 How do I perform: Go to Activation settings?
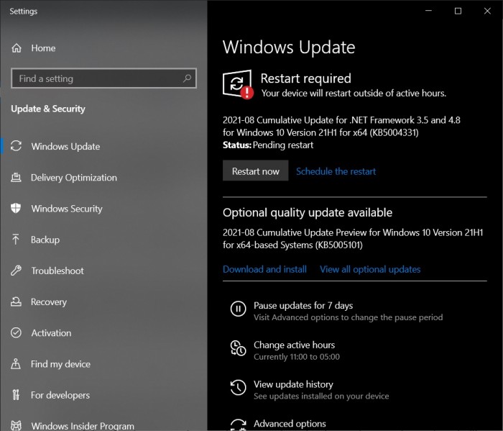pyautogui.click(x=51, y=333)
